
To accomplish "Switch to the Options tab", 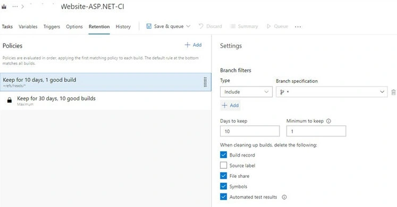I will tap(74, 27).
